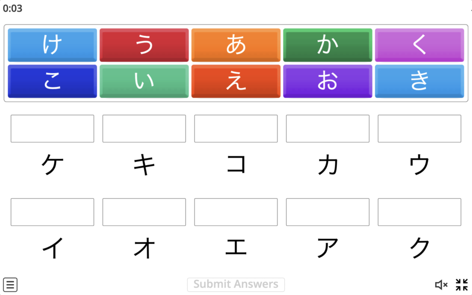Click the answer slot above ク

(x=419, y=212)
